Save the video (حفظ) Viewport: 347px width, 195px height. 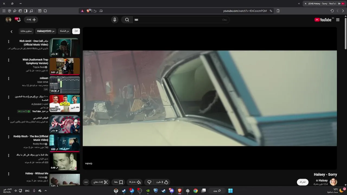pyautogui.click(x=118, y=182)
